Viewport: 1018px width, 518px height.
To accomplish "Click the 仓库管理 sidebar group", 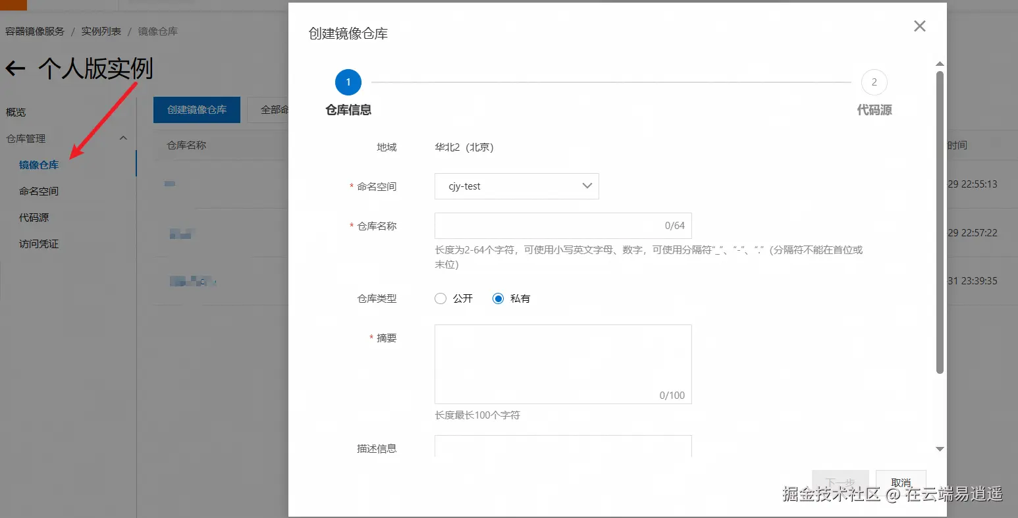I will click(66, 139).
